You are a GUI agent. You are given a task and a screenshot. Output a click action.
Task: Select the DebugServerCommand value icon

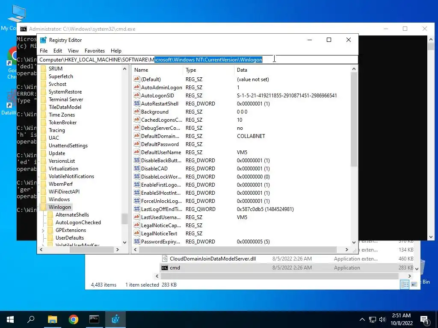136,128
